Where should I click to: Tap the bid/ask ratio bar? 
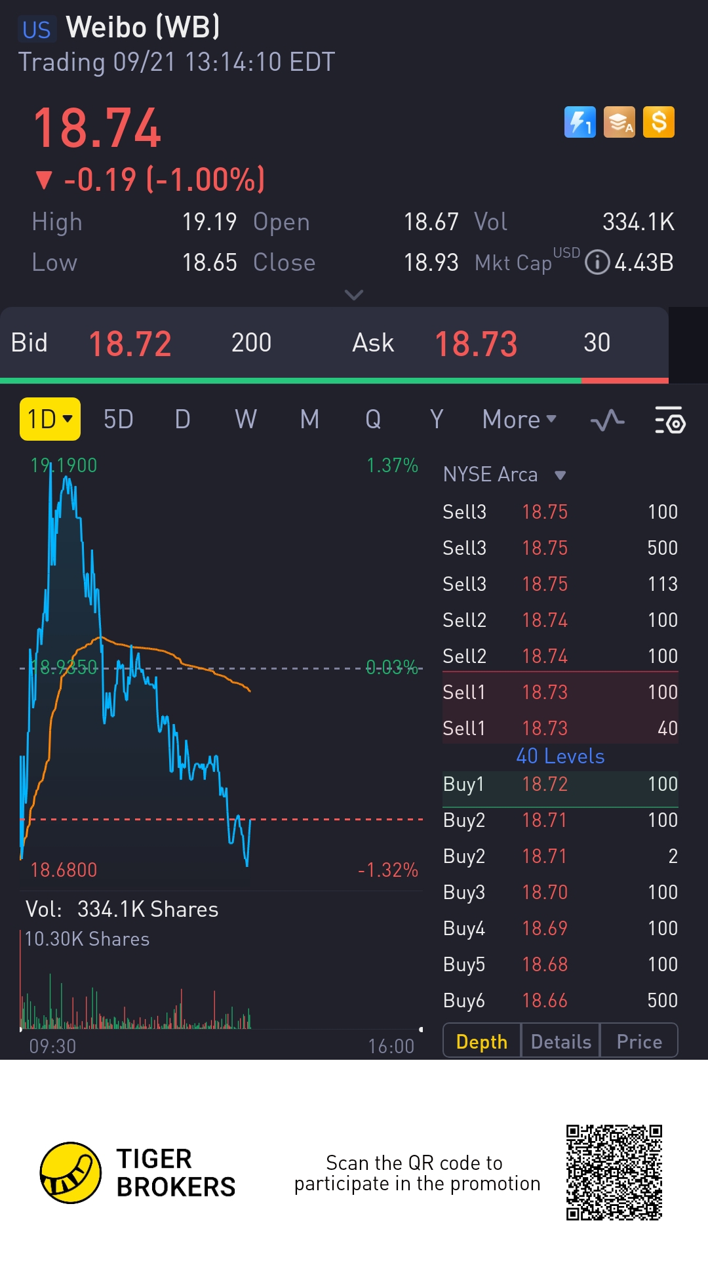tap(334, 380)
